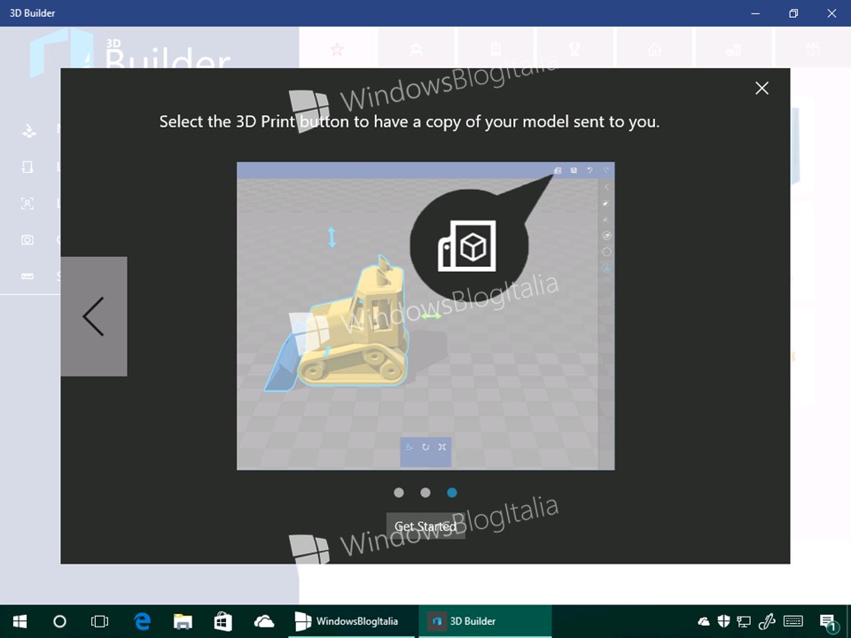Click the arrow-into-shapes icon in the sidebar
Image resolution: width=851 pixels, height=638 pixels.
point(28,130)
